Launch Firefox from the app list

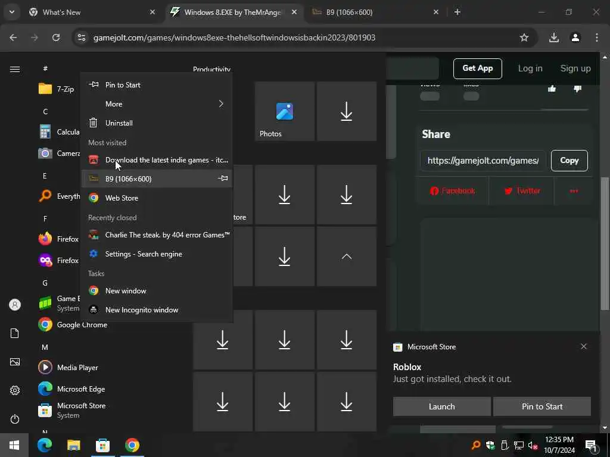click(58, 239)
